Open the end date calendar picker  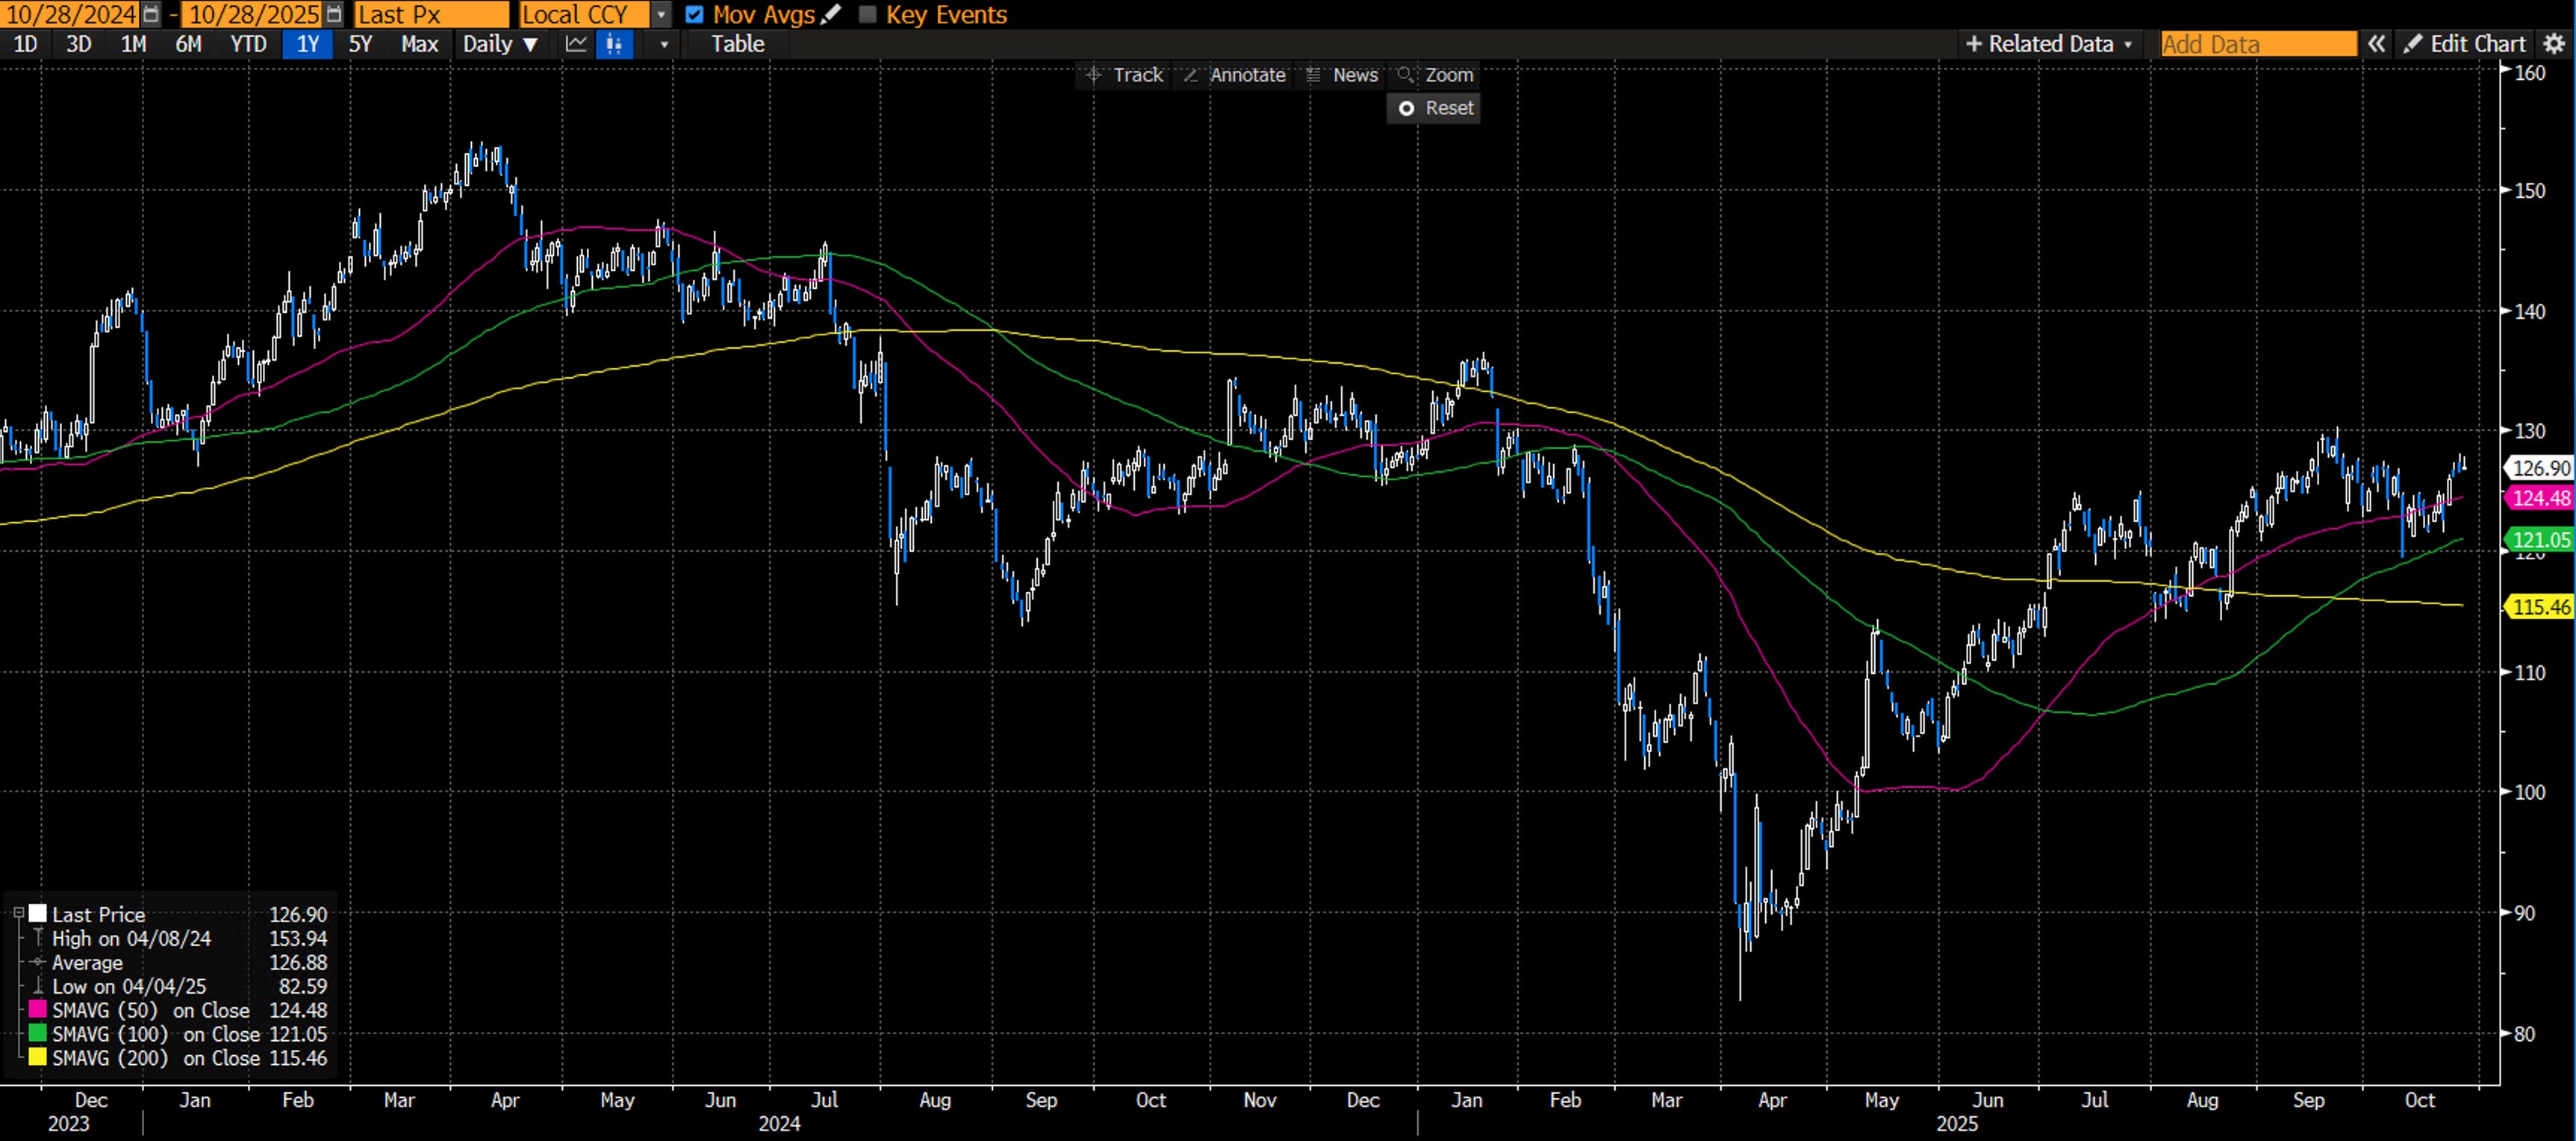tap(334, 14)
